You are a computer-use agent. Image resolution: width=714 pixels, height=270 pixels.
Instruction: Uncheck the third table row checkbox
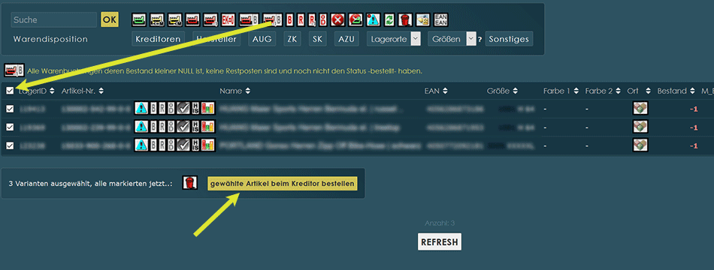coord(10,145)
